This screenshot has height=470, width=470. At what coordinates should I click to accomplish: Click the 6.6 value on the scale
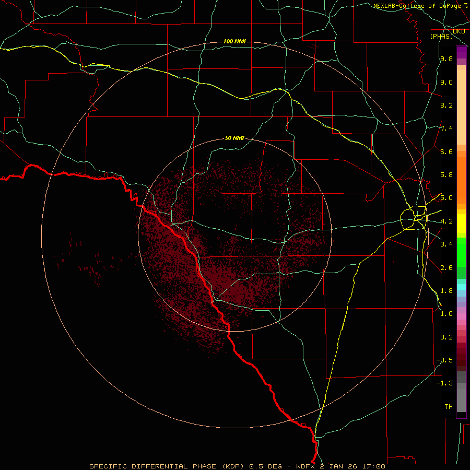[446, 151]
